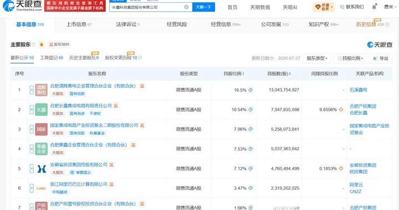The width and height of the screenshot is (399, 210).
Task: Open equity chart icon after 安徽省投资集团控股有限公司
Action: pos(111,165)
